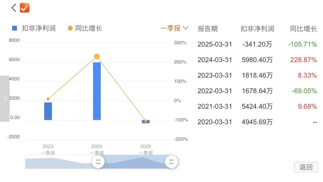This screenshot has width=323, height=182.
Task: Toggle the 扣非净利润 blue legend square
Action: click(x=14, y=28)
